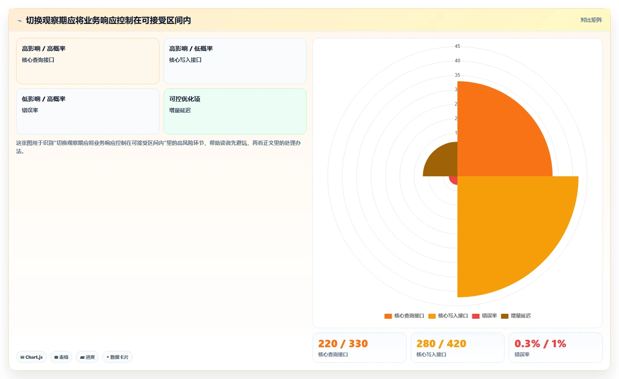The width and height of the screenshot is (619, 379).
Task: Click the axis label 40
Action: 457,61
